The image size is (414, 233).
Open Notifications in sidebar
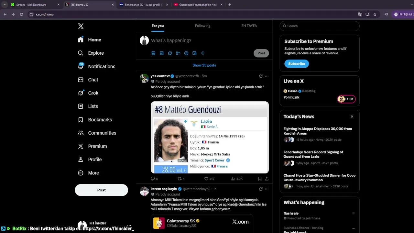(96, 66)
